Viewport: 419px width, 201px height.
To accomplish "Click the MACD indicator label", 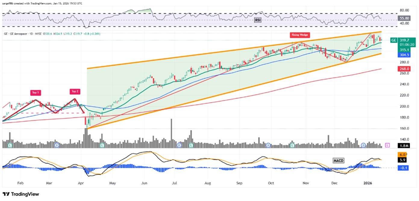I will (x=339, y=161).
